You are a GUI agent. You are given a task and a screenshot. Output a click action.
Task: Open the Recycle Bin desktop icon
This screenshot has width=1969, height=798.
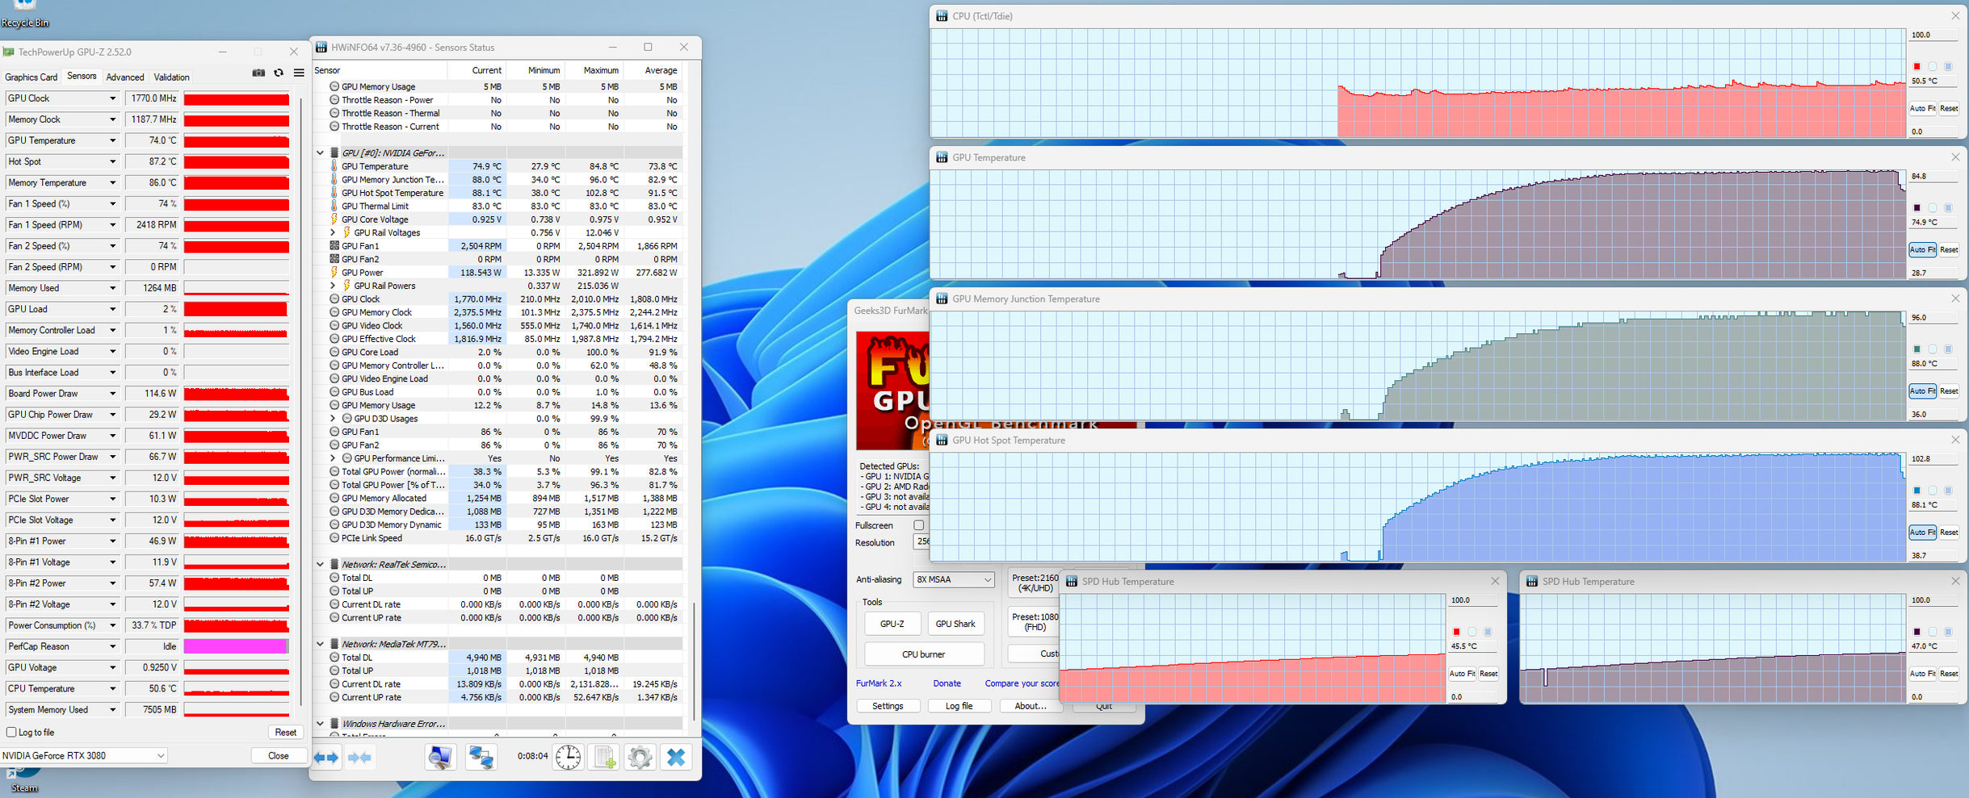[25, 13]
